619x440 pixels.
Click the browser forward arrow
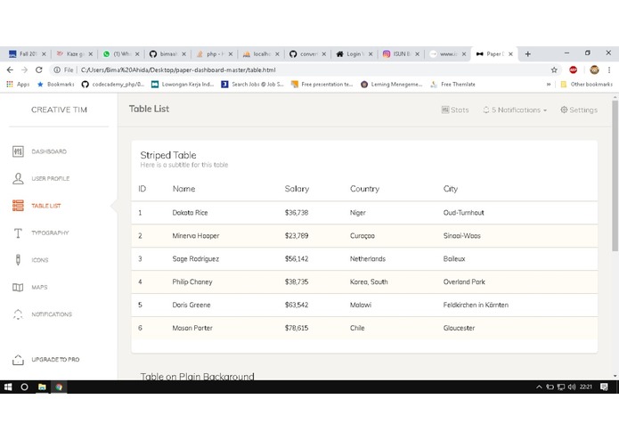(x=24, y=69)
